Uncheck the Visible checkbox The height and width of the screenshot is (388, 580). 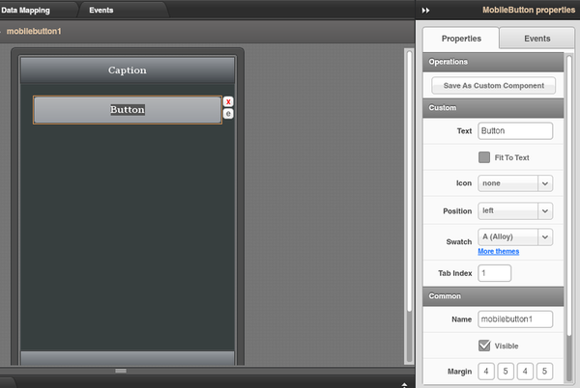[485, 346]
